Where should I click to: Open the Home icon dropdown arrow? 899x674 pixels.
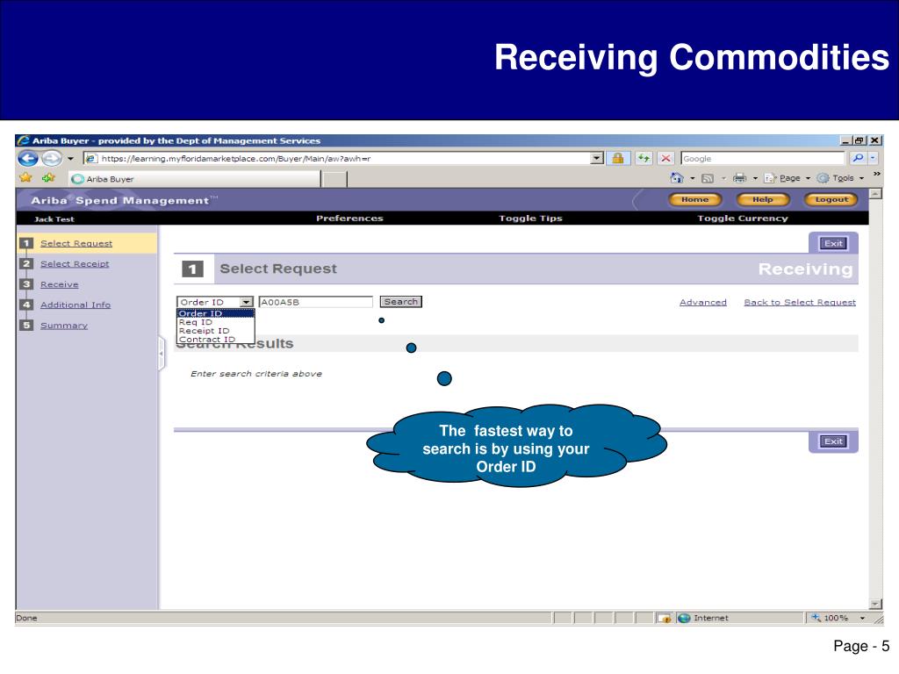(x=692, y=178)
